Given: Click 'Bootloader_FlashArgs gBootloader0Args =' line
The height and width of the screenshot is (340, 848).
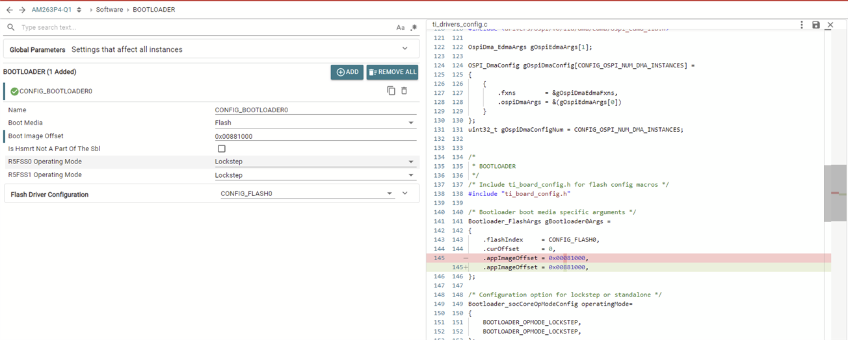Looking at the screenshot, I should [539, 221].
